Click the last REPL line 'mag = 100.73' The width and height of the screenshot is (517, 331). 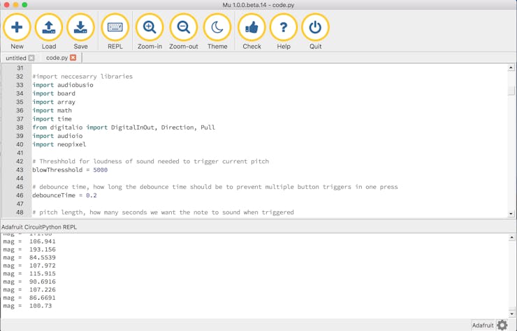click(x=27, y=306)
